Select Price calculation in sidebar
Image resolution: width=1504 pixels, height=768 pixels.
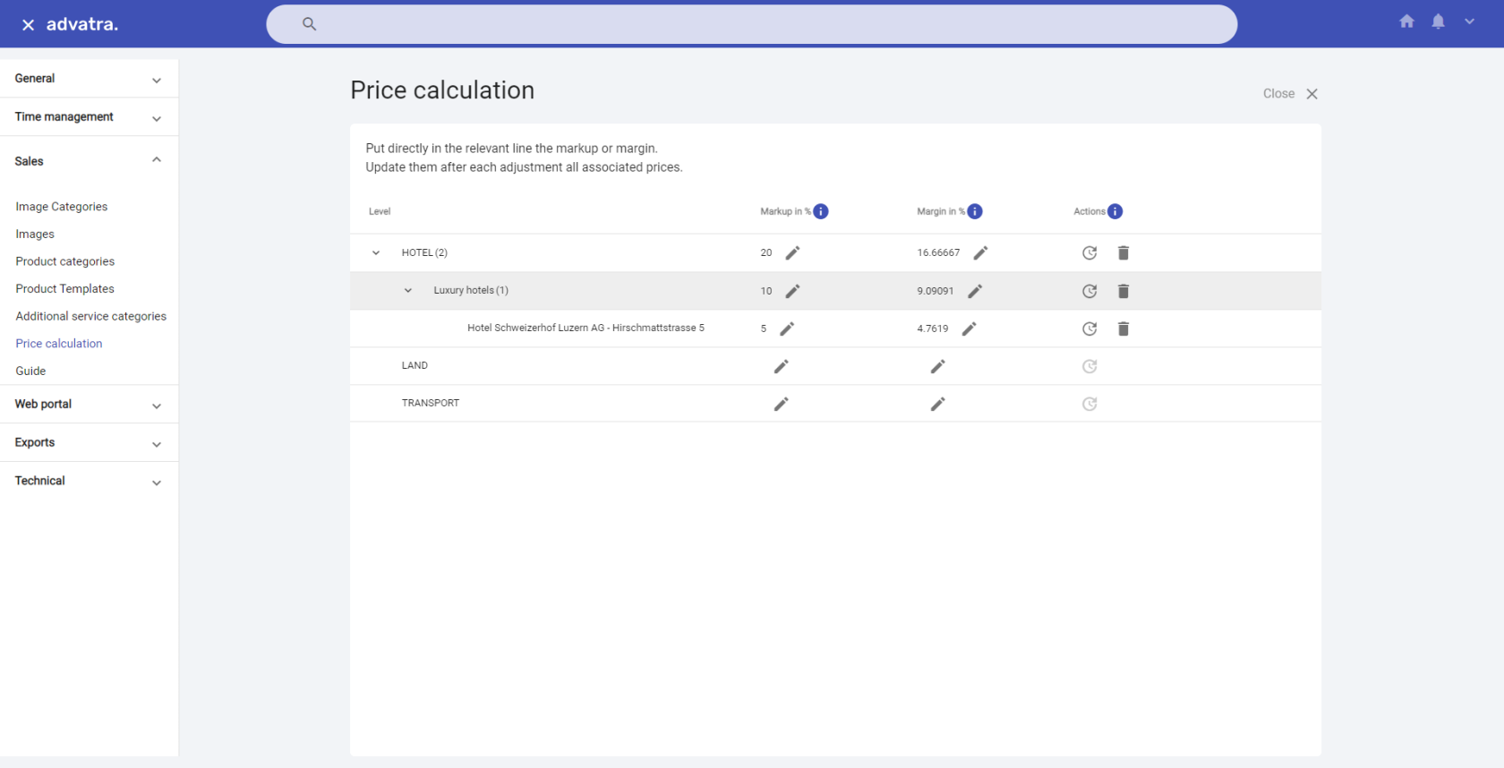point(59,344)
